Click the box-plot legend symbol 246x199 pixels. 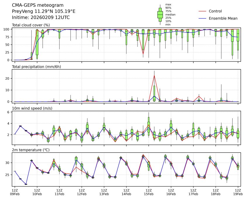tap(160, 14)
